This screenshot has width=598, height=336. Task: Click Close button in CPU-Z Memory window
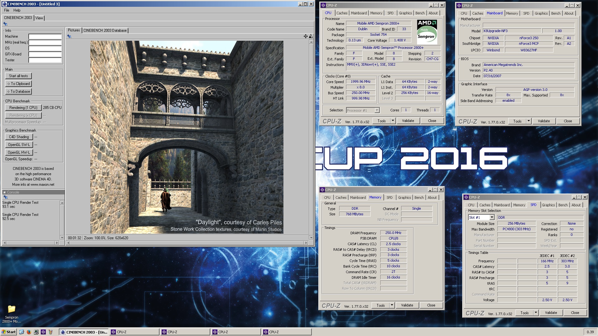431,305
